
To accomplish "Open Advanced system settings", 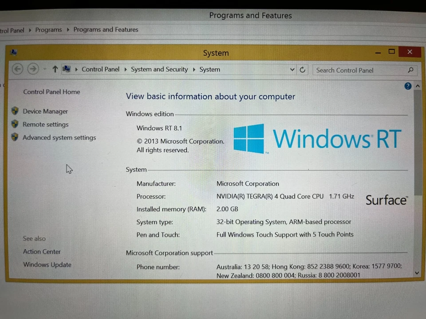I will click(x=59, y=137).
